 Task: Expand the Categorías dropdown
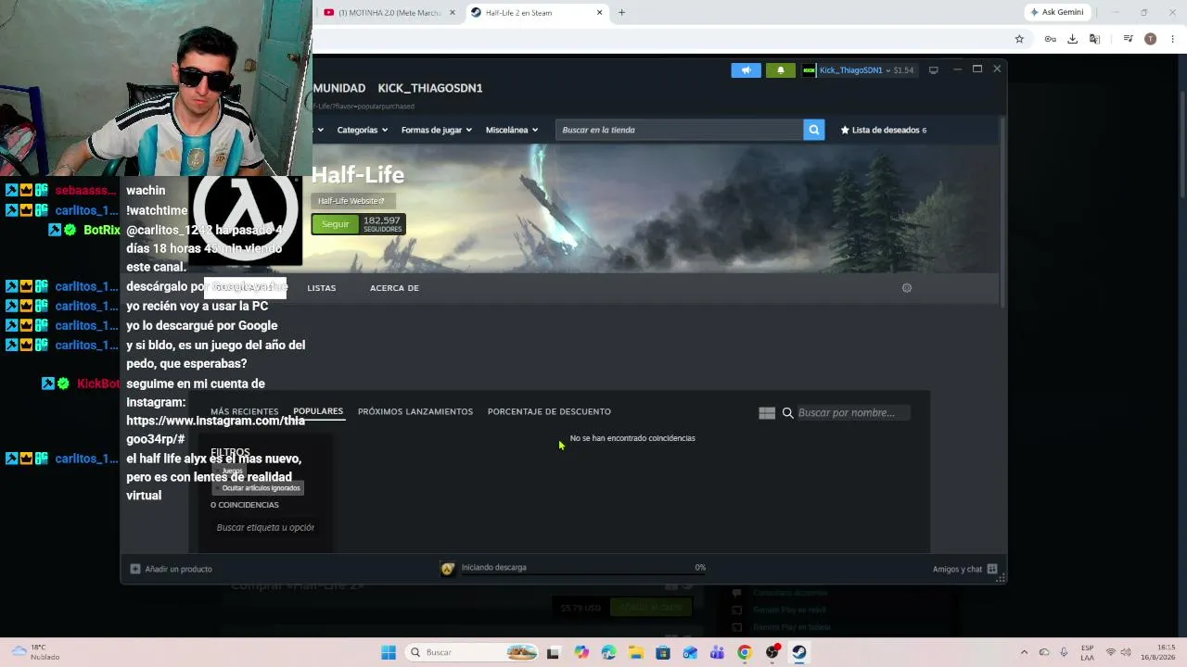click(363, 130)
